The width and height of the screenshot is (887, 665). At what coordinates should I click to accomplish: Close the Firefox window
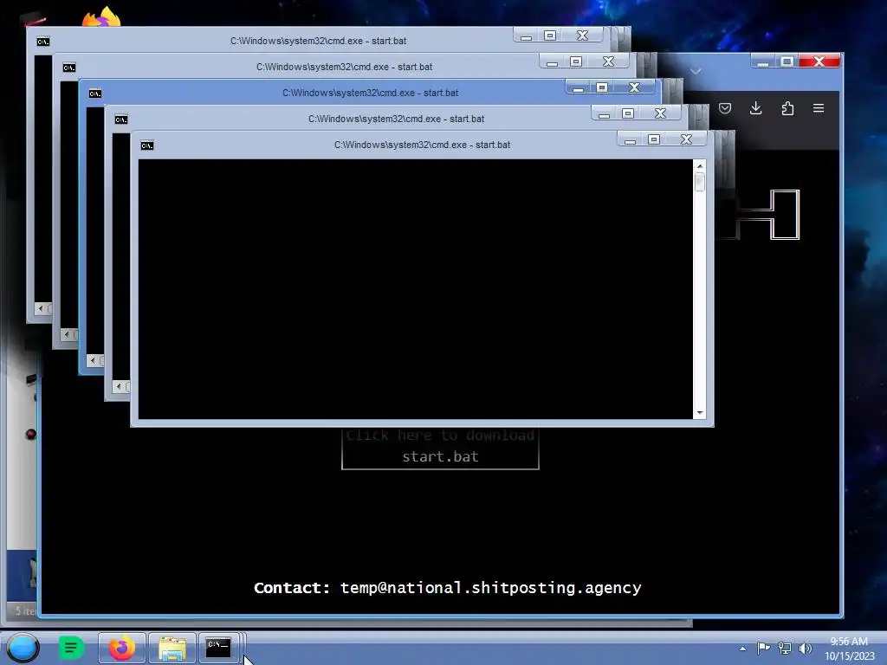pyautogui.click(x=819, y=61)
